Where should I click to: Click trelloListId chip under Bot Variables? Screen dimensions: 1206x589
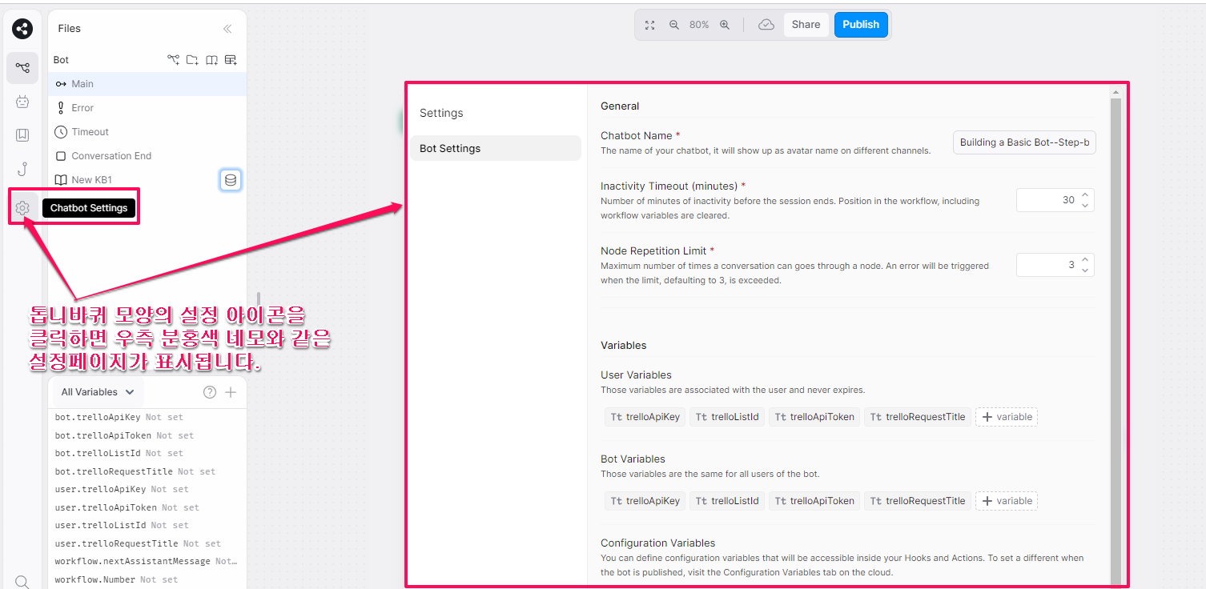[x=727, y=501]
